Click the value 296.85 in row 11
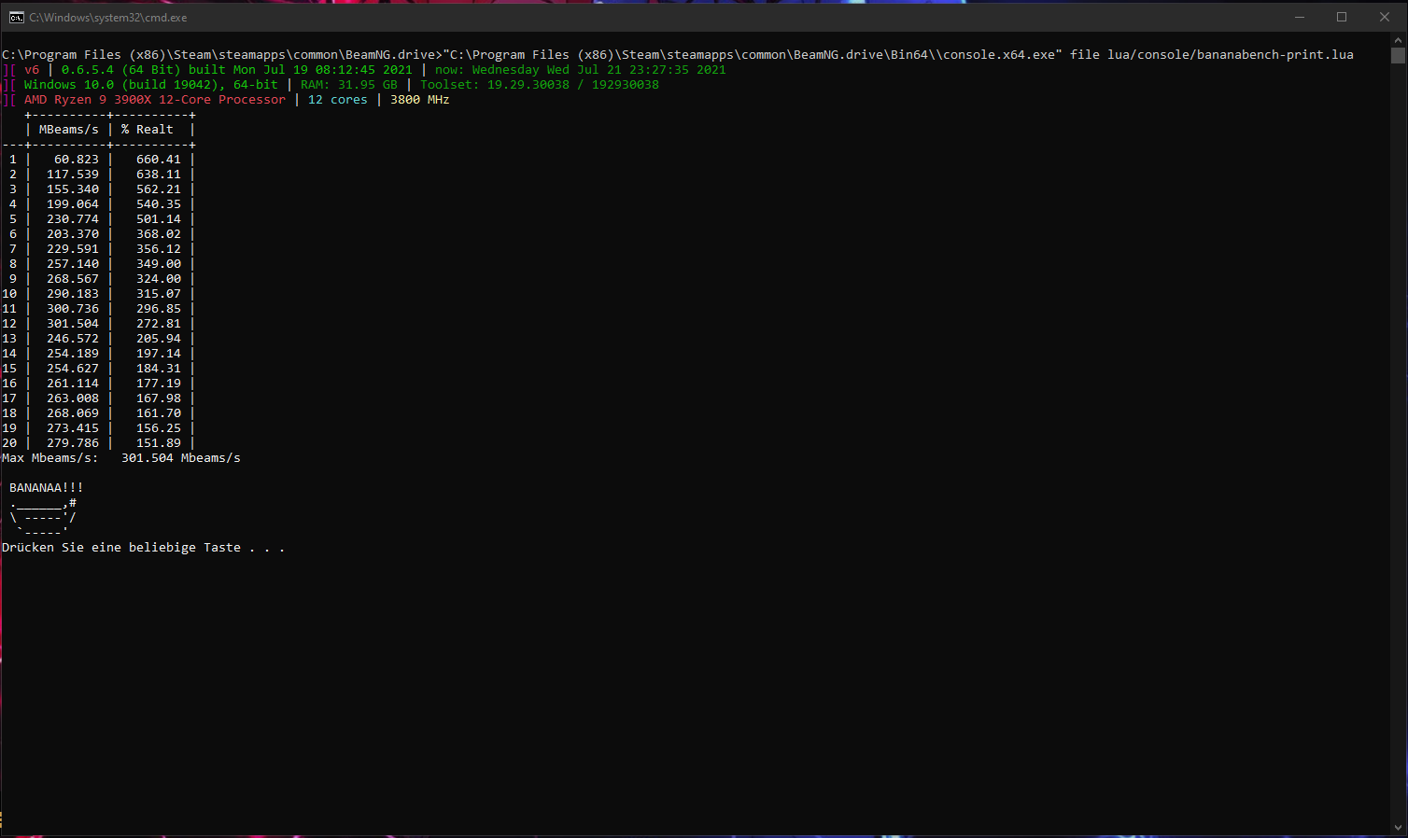The height and width of the screenshot is (838, 1408). click(x=159, y=309)
